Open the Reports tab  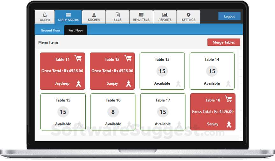(x=165, y=17)
